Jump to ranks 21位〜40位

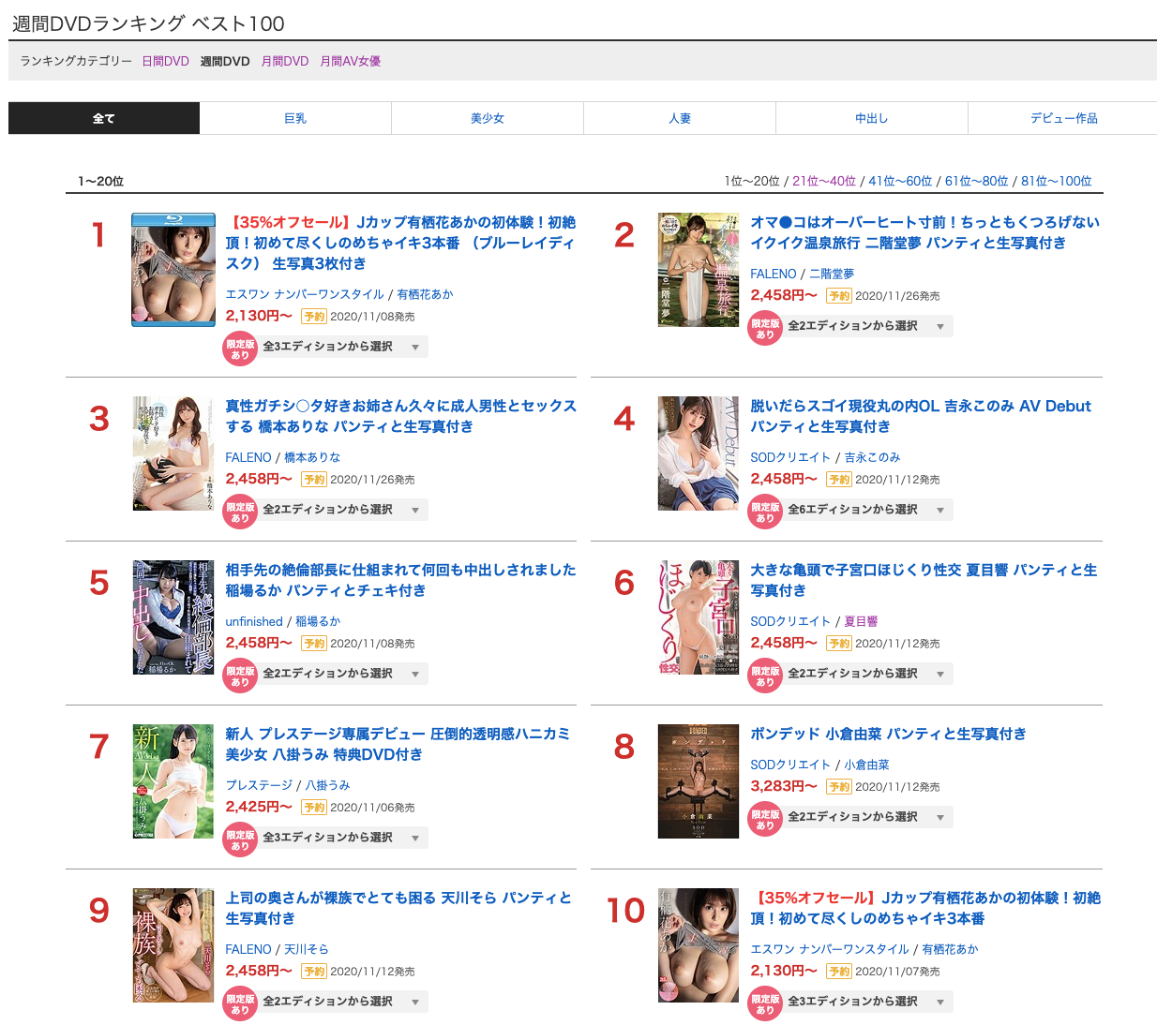pyautogui.click(x=824, y=181)
